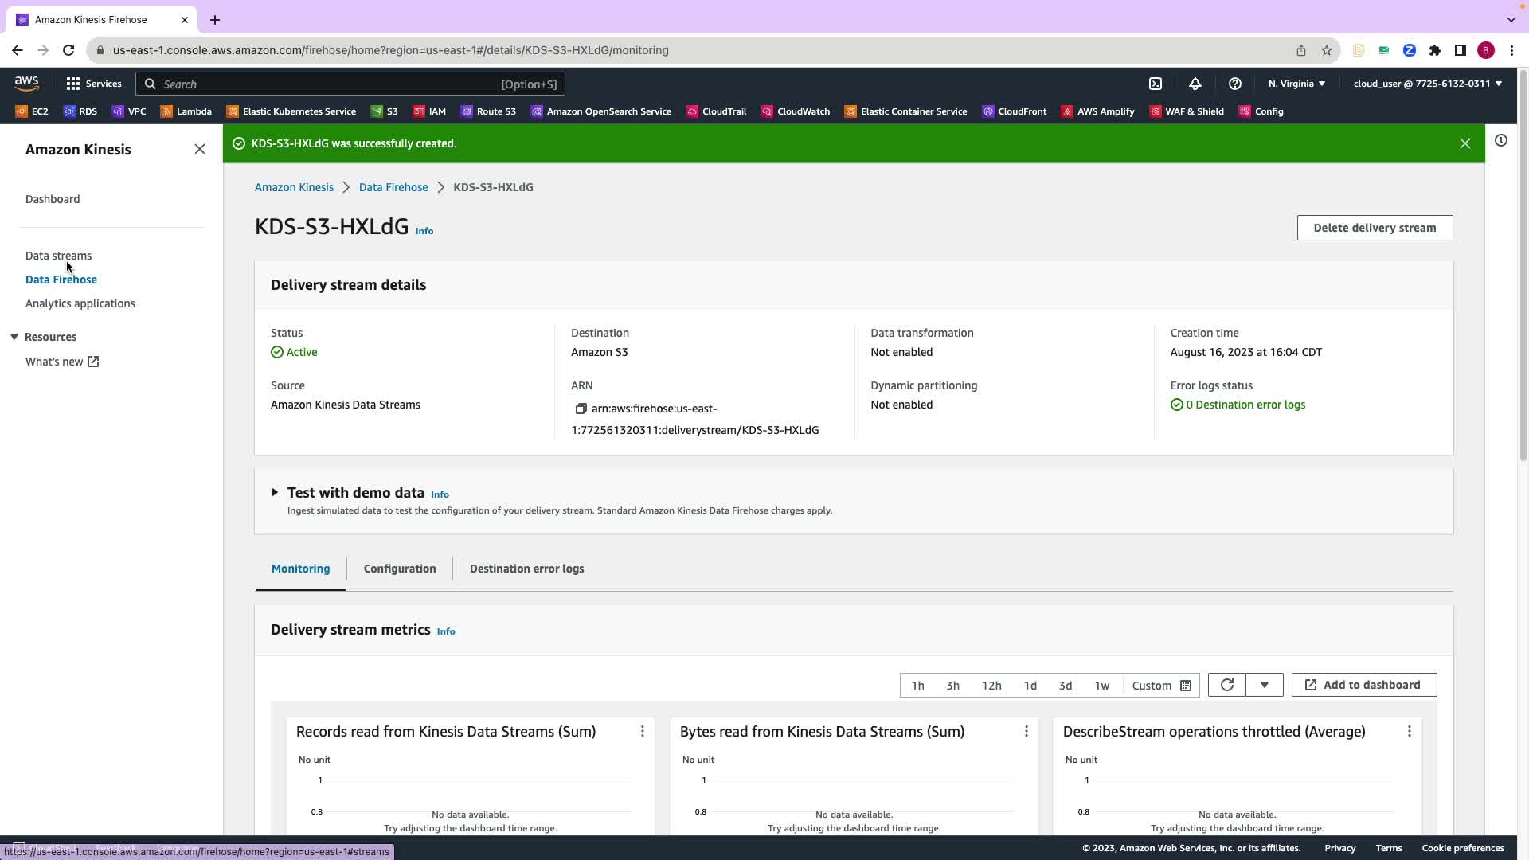Dismiss the green success banner
1529x860 pixels.
click(1464, 143)
